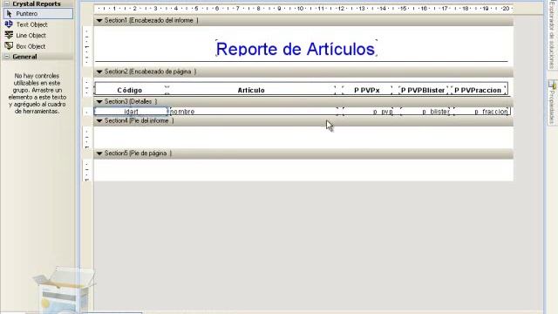Collapse the Crystal Reports toolbox group

click(x=7, y=3)
